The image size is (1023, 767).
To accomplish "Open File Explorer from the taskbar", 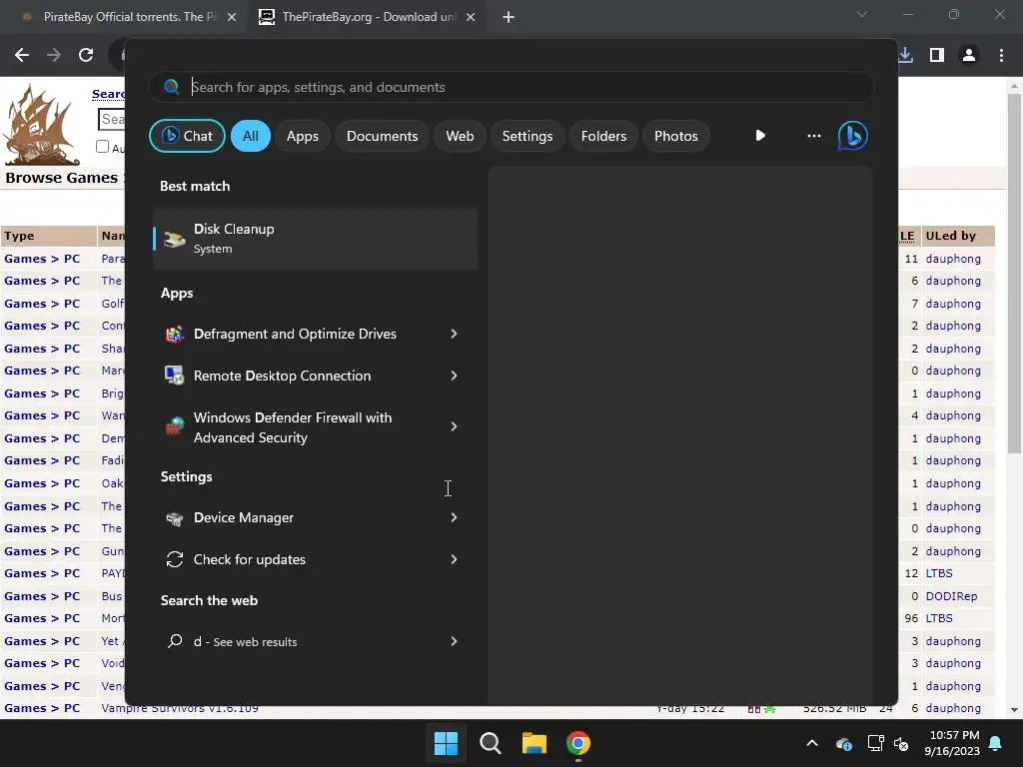I will [x=533, y=743].
